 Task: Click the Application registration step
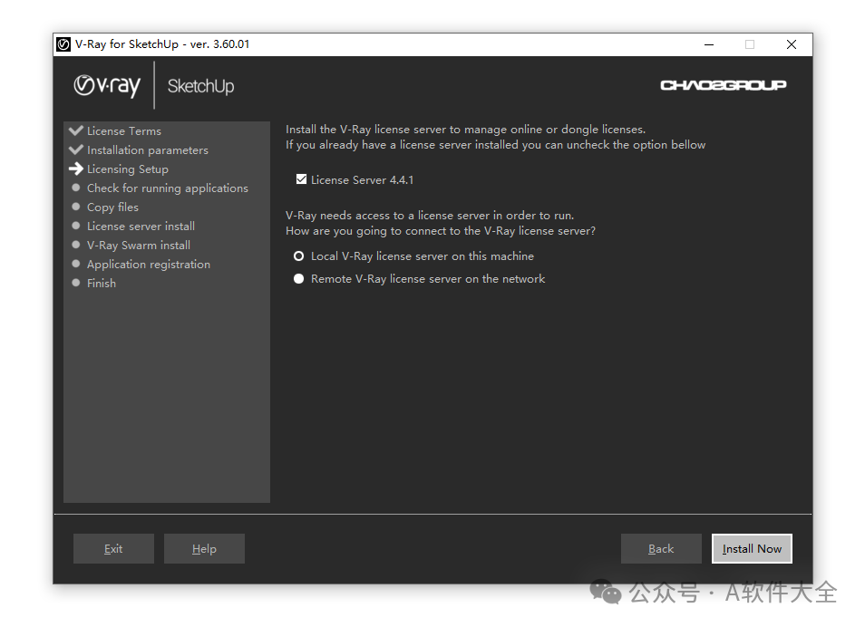[149, 265]
